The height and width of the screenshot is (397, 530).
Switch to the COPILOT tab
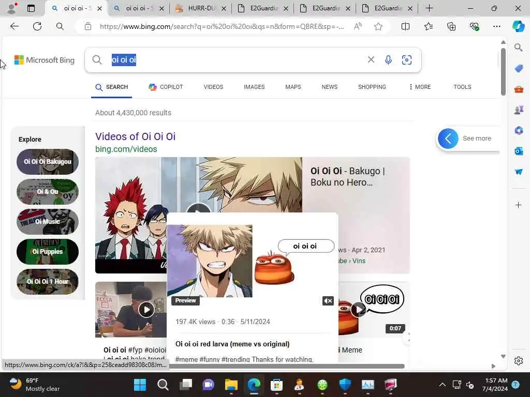click(x=166, y=87)
